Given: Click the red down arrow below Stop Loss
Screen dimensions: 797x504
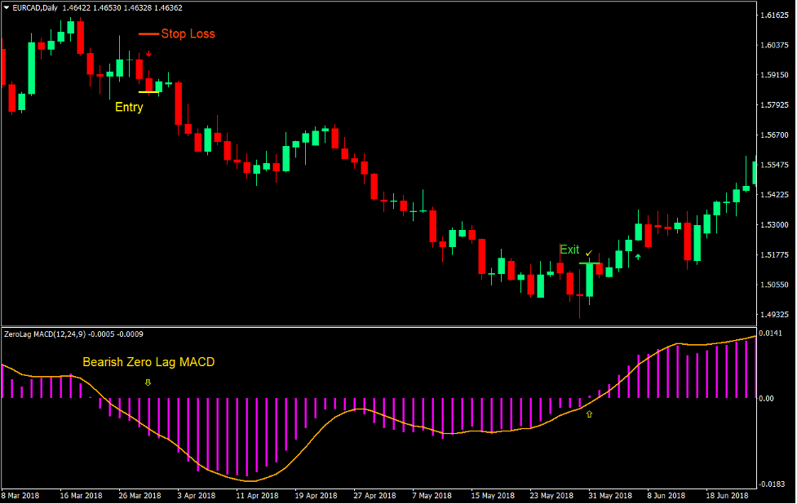Looking at the screenshot, I should tap(148, 53).
